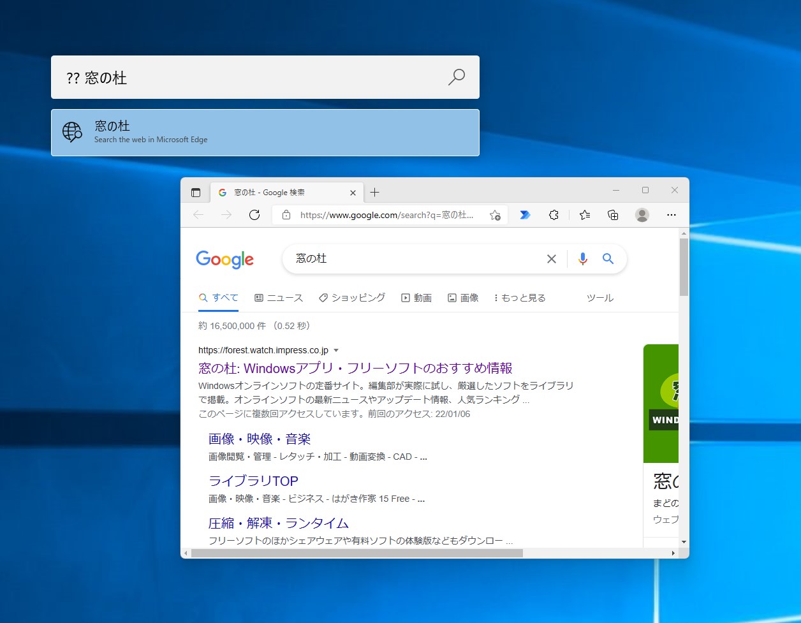Add this page to favorites star icon
Image resolution: width=801 pixels, height=623 pixels.
[x=495, y=215]
